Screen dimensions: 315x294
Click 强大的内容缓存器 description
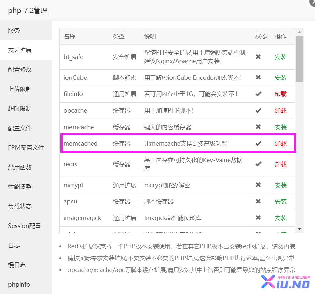coord(167,127)
